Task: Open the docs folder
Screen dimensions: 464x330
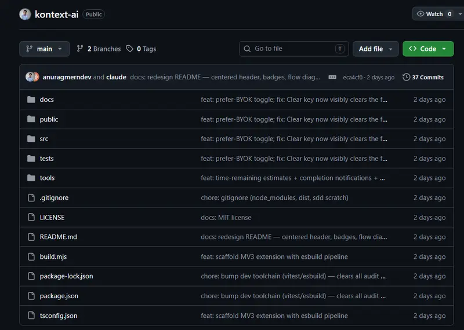Action: pyautogui.click(x=47, y=100)
